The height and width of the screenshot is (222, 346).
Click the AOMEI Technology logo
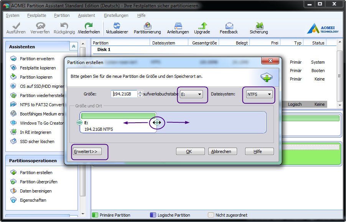(x=323, y=29)
